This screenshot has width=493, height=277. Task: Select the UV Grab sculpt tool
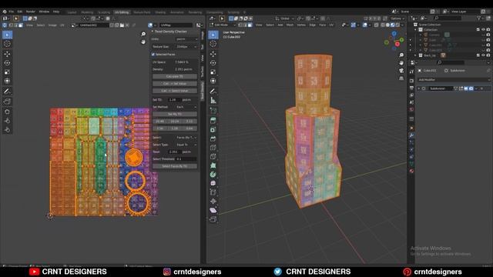pos(7,112)
